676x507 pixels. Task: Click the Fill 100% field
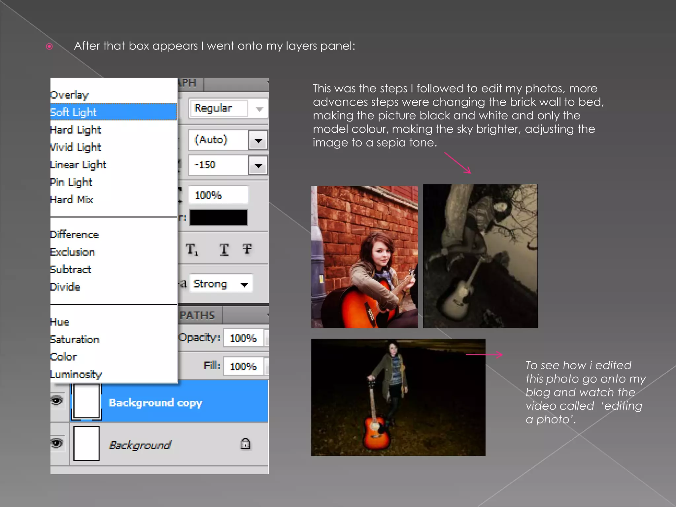(x=243, y=366)
